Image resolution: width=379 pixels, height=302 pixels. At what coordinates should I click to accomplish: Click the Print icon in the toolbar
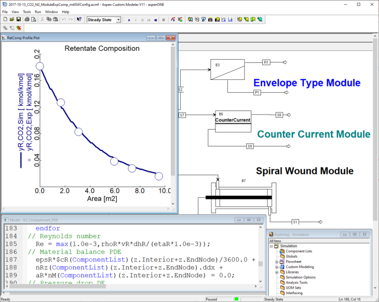click(x=26, y=20)
